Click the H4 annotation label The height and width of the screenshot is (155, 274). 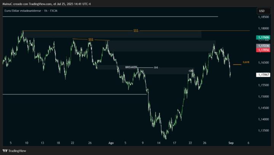pyautogui.click(x=156, y=68)
